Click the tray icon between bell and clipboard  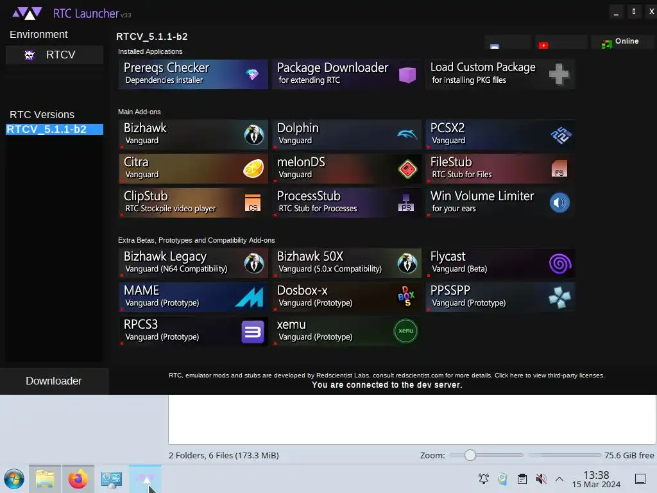click(x=502, y=479)
